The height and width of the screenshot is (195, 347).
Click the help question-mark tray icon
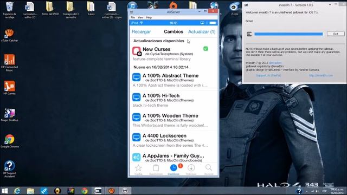click(x=299, y=191)
